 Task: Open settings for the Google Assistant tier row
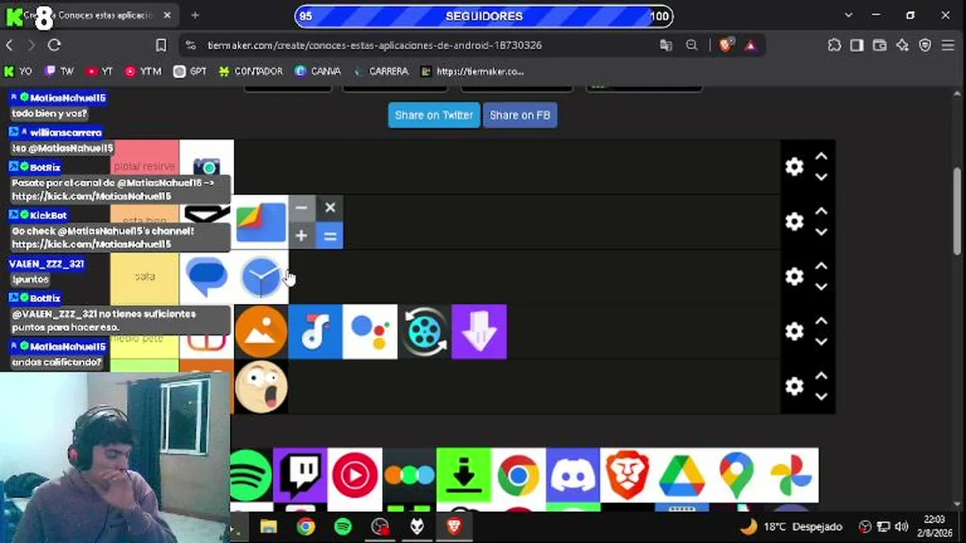(794, 332)
